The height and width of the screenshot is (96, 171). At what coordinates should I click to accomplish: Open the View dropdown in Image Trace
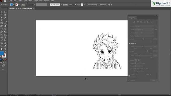(144, 30)
